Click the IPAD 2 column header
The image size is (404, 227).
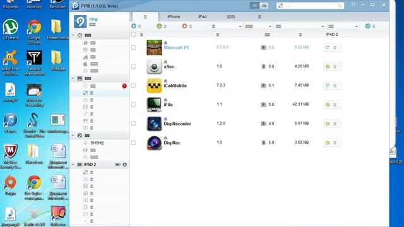(x=332, y=34)
